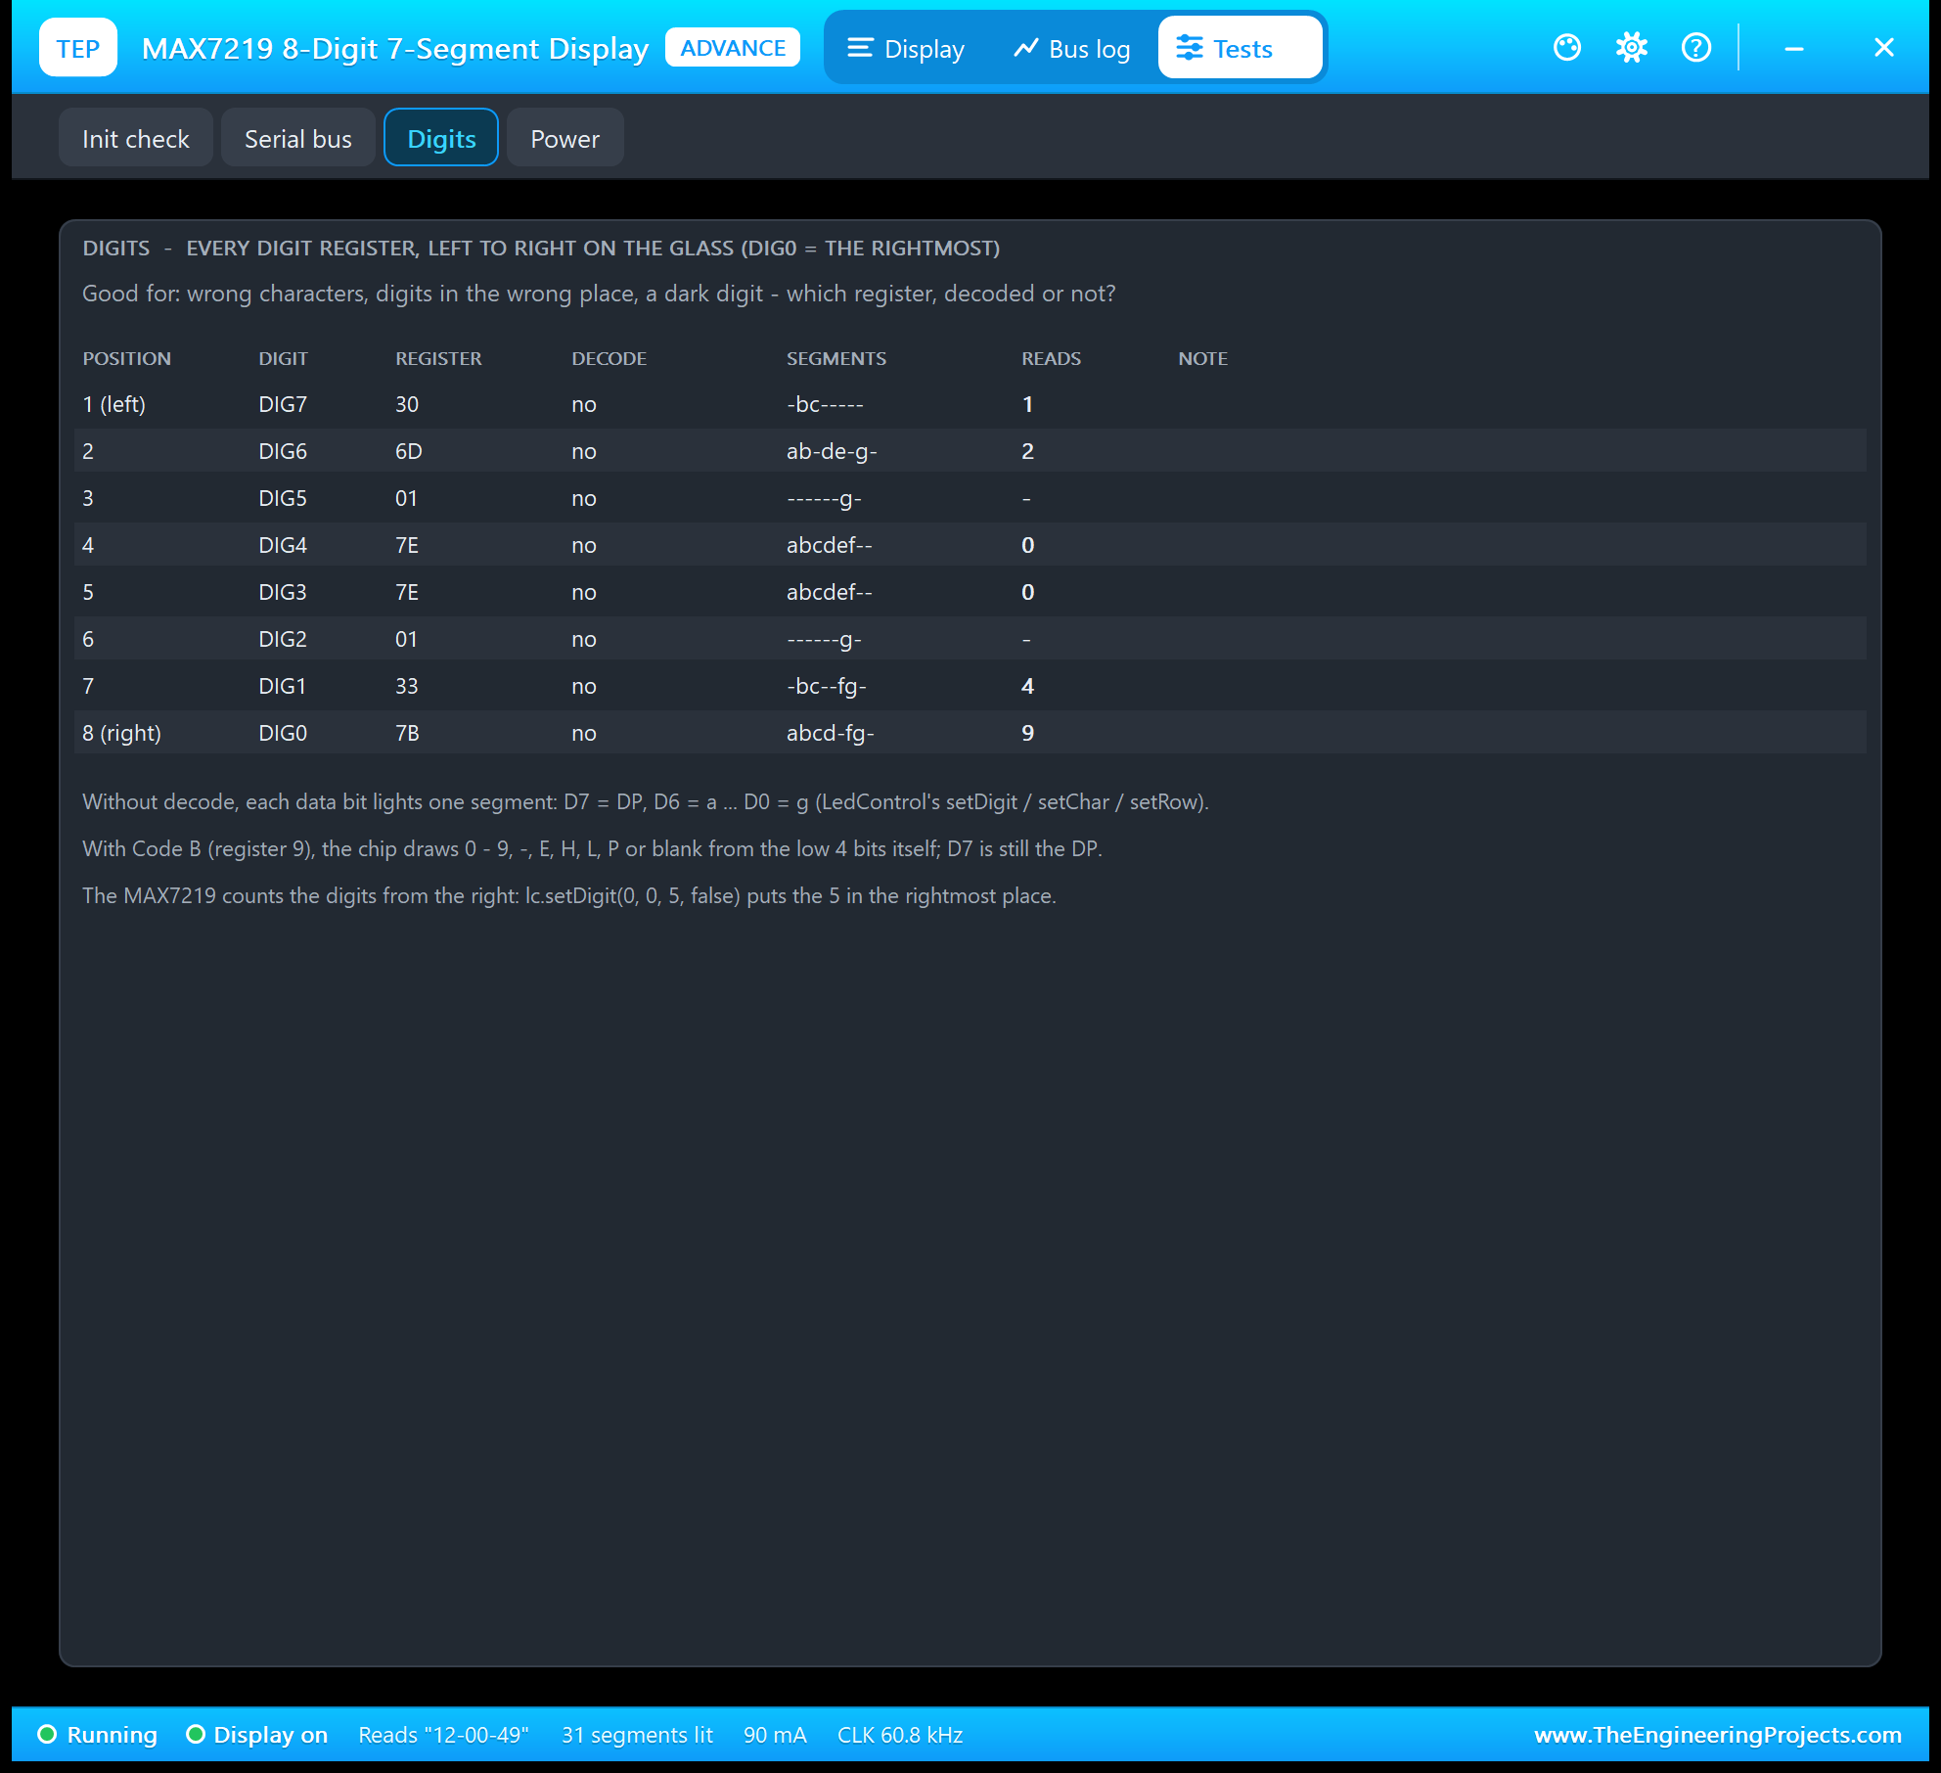Click the Running status indicator
This screenshot has height=1773, width=1941.
click(98, 1735)
